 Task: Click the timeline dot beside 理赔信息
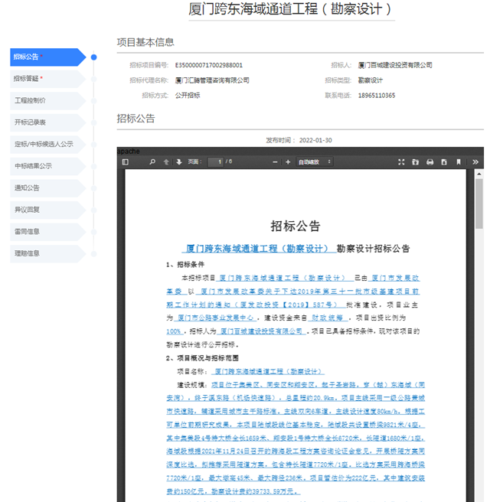pos(94,254)
